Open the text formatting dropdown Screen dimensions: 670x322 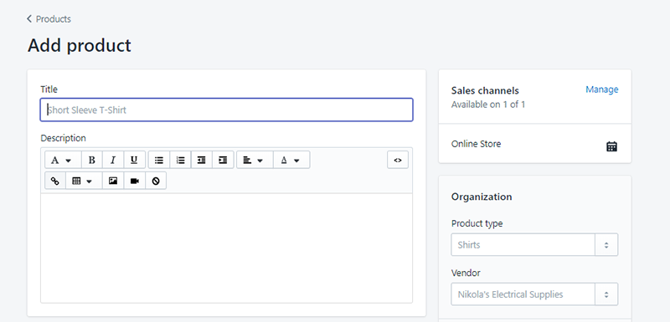63,160
